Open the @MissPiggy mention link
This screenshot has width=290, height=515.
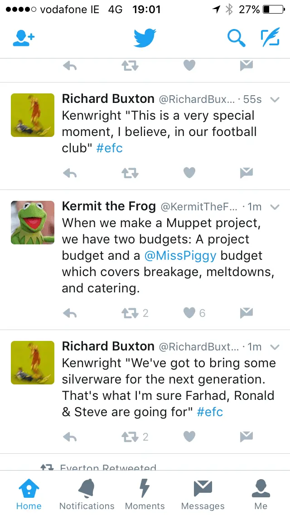(180, 256)
